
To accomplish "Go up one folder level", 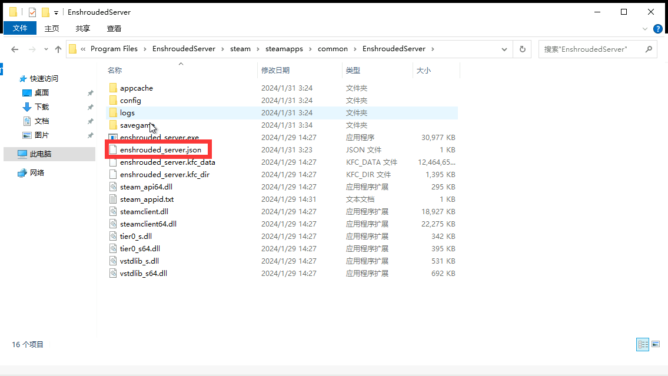I will tap(58, 49).
